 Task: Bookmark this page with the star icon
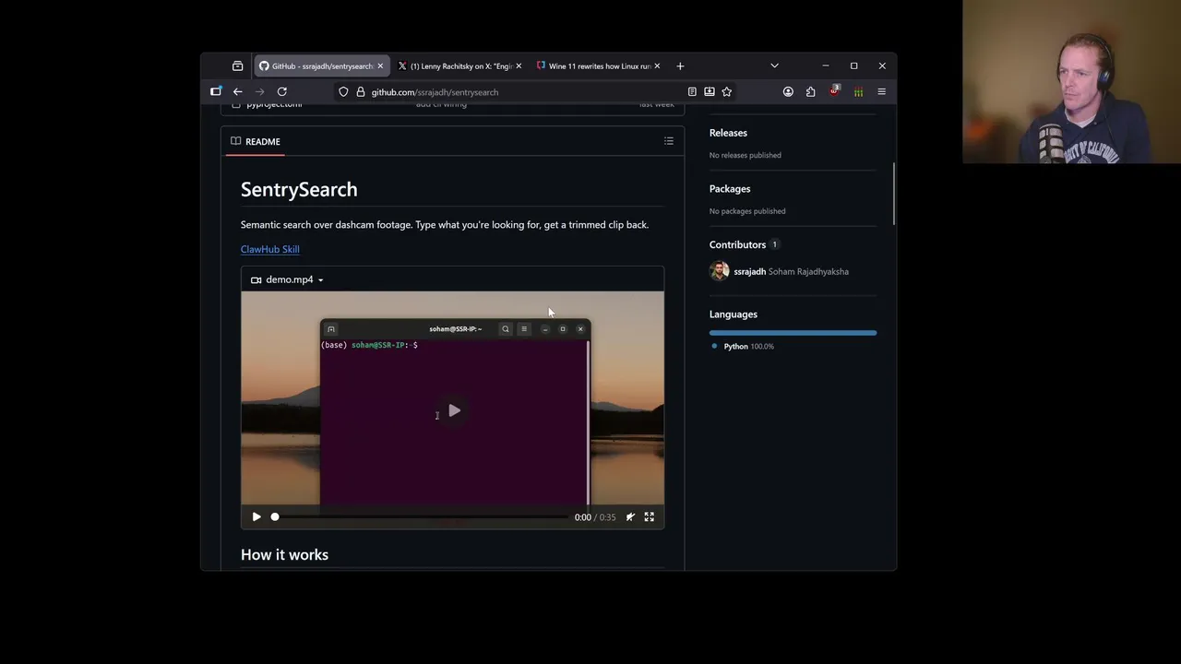(x=727, y=91)
